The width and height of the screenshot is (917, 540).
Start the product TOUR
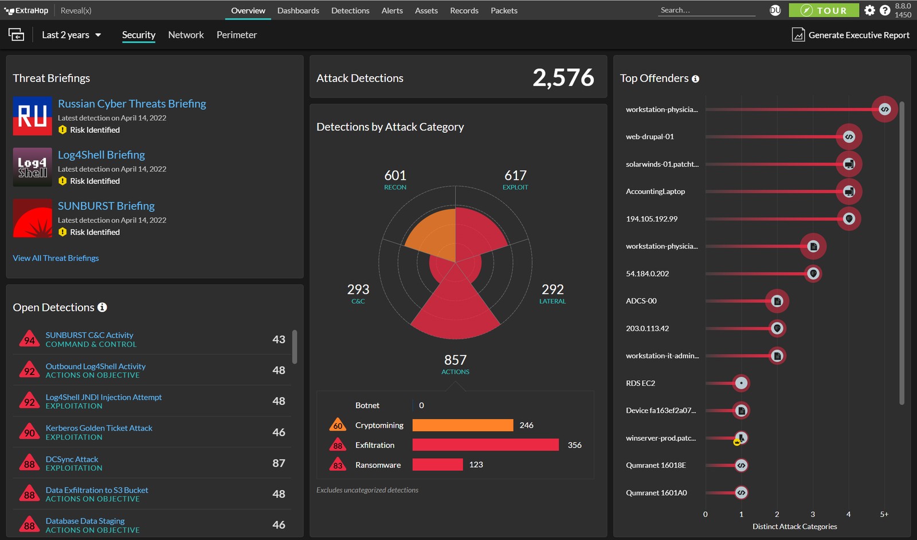[824, 10]
